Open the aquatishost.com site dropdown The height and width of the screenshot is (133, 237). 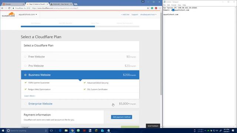click(x=28, y=14)
